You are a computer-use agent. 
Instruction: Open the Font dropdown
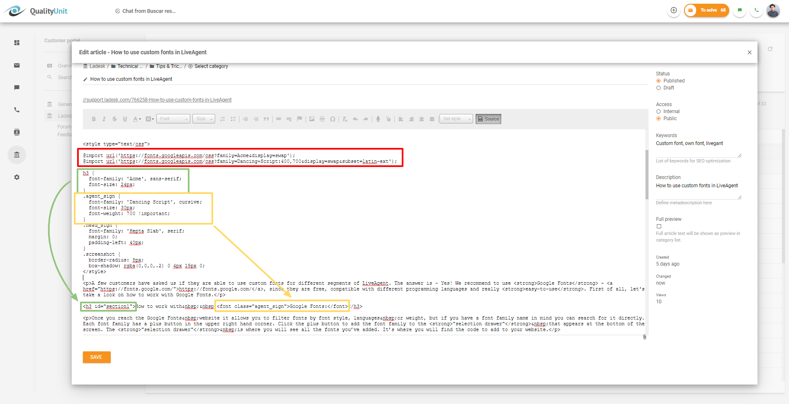174,119
